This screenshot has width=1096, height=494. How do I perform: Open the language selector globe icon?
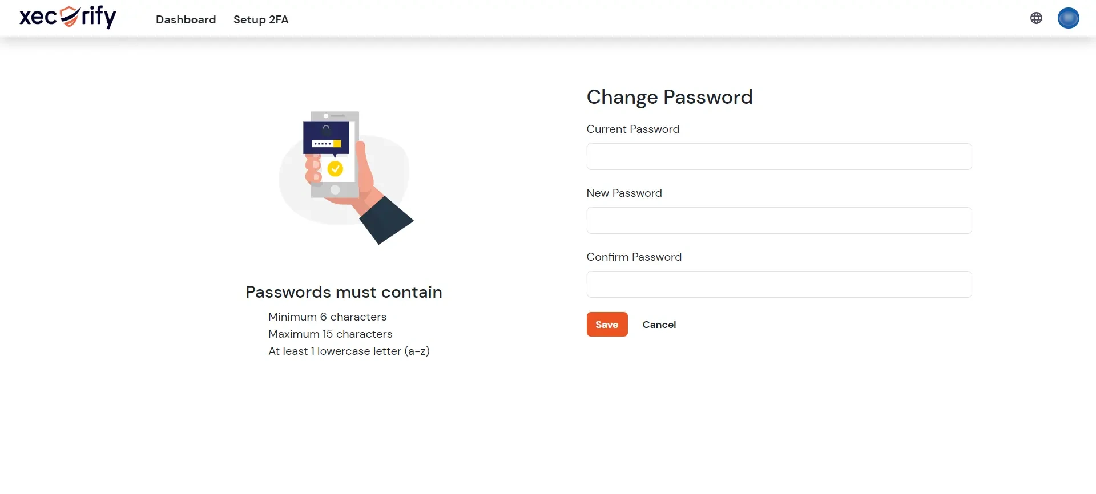[x=1036, y=18]
